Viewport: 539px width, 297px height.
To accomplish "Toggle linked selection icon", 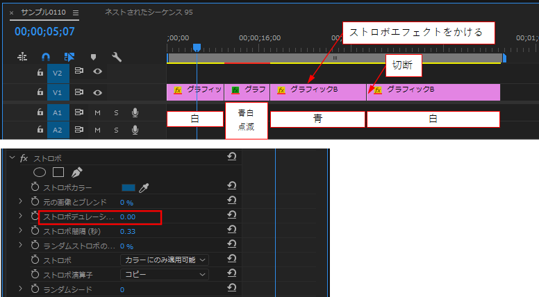I will (x=69, y=57).
